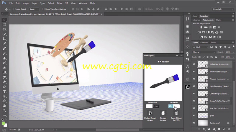236x132 pixels.
Task: Open the Image menu
Action: (x=25, y=3)
